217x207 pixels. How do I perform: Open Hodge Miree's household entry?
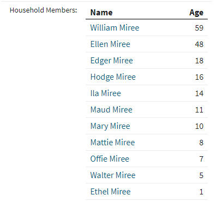pyautogui.click(x=113, y=77)
